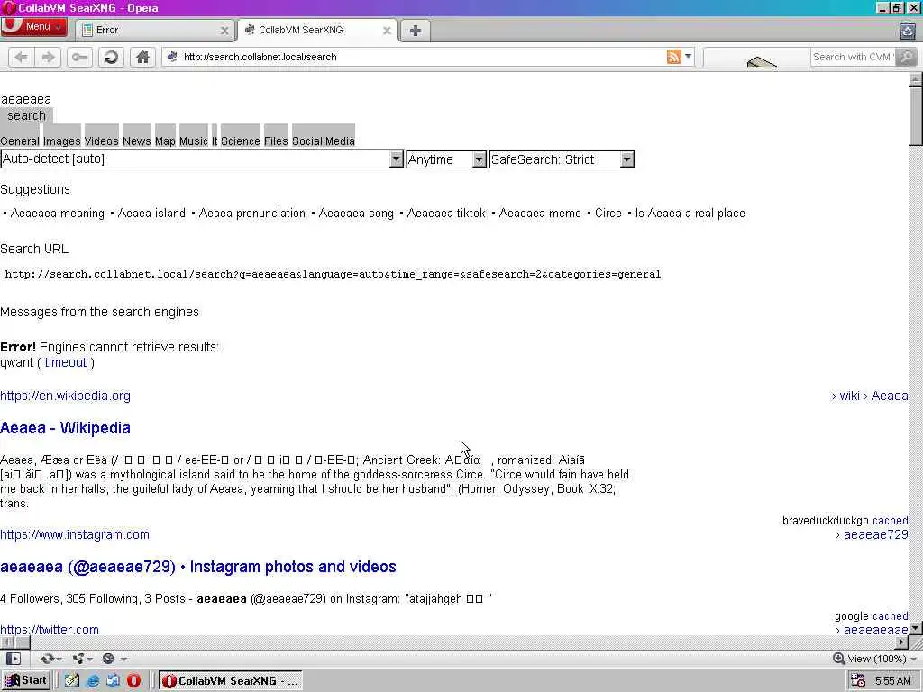Click the Search with CVM input field
The image size is (923, 692).
point(853,57)
